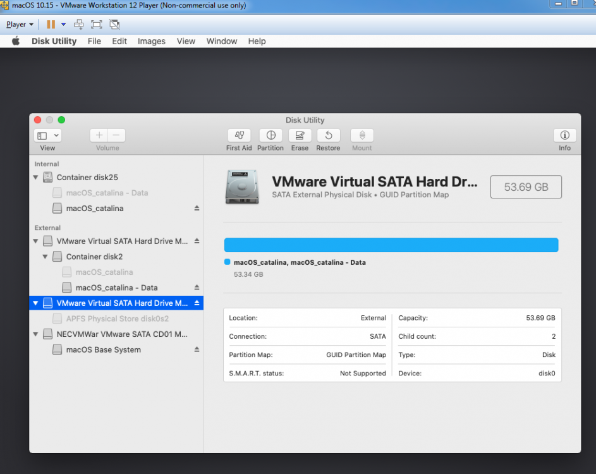This screenshot has height=474, width=596.
Task: Pause the virtual machine in VMware toolbar
Action: (x=51, y=24)
